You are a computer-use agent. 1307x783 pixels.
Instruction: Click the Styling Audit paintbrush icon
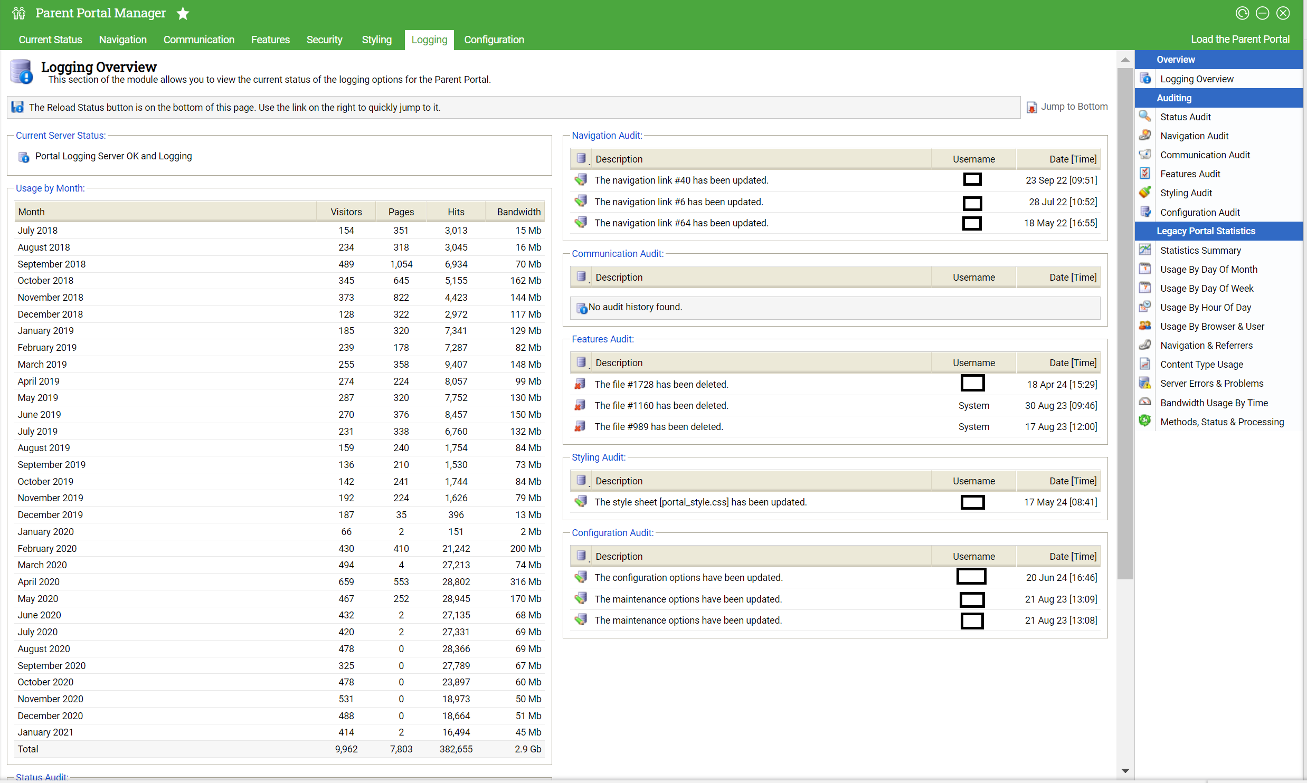click(x=1145, y=193)
